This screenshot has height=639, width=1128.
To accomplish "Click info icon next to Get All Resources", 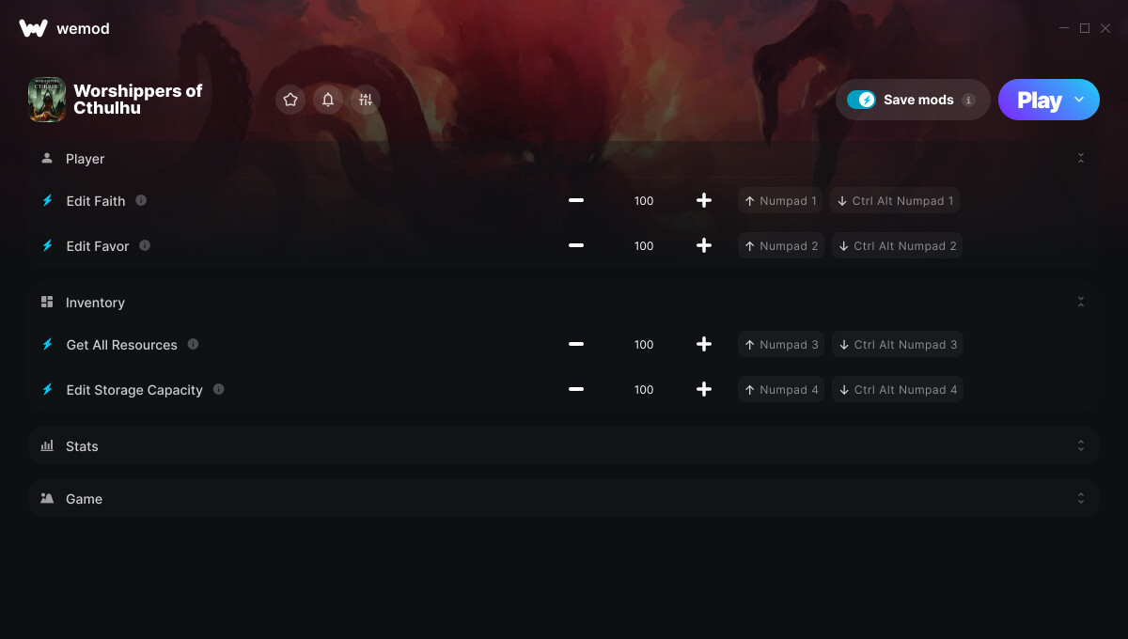I will tap(193, 344).
